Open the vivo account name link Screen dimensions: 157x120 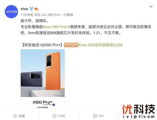[x=24, y=9]
